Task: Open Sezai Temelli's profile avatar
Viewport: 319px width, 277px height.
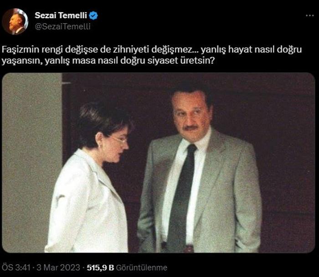Action: [15, 21]
